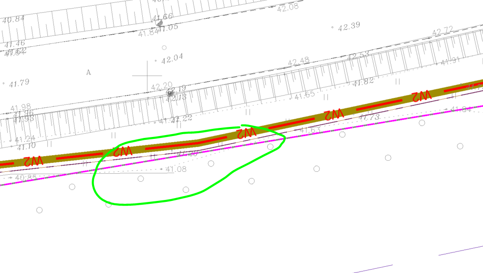This screenshot has height=273, width=483.
Task: Click the elevation label 42.08
Action: pos(287,6)
